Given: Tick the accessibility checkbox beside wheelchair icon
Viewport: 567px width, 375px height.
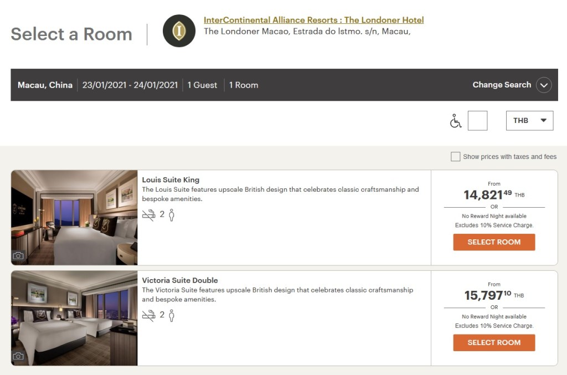Looking at the screenshot, I should tap(477, 121).
